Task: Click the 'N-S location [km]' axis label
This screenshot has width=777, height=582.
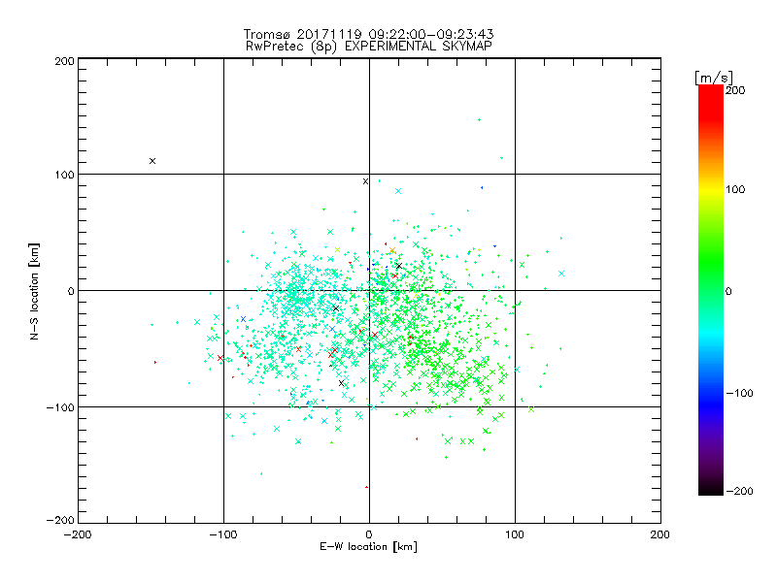Action: pyautogui.click(x=34, y=291)
